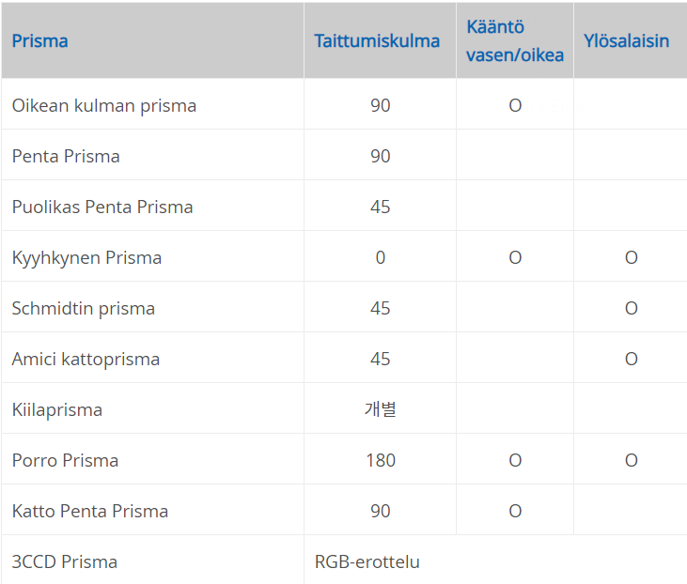Screen dimensions: 687x584
Task: Click the RGB-erottelu cell
Action: pos(367,561)
